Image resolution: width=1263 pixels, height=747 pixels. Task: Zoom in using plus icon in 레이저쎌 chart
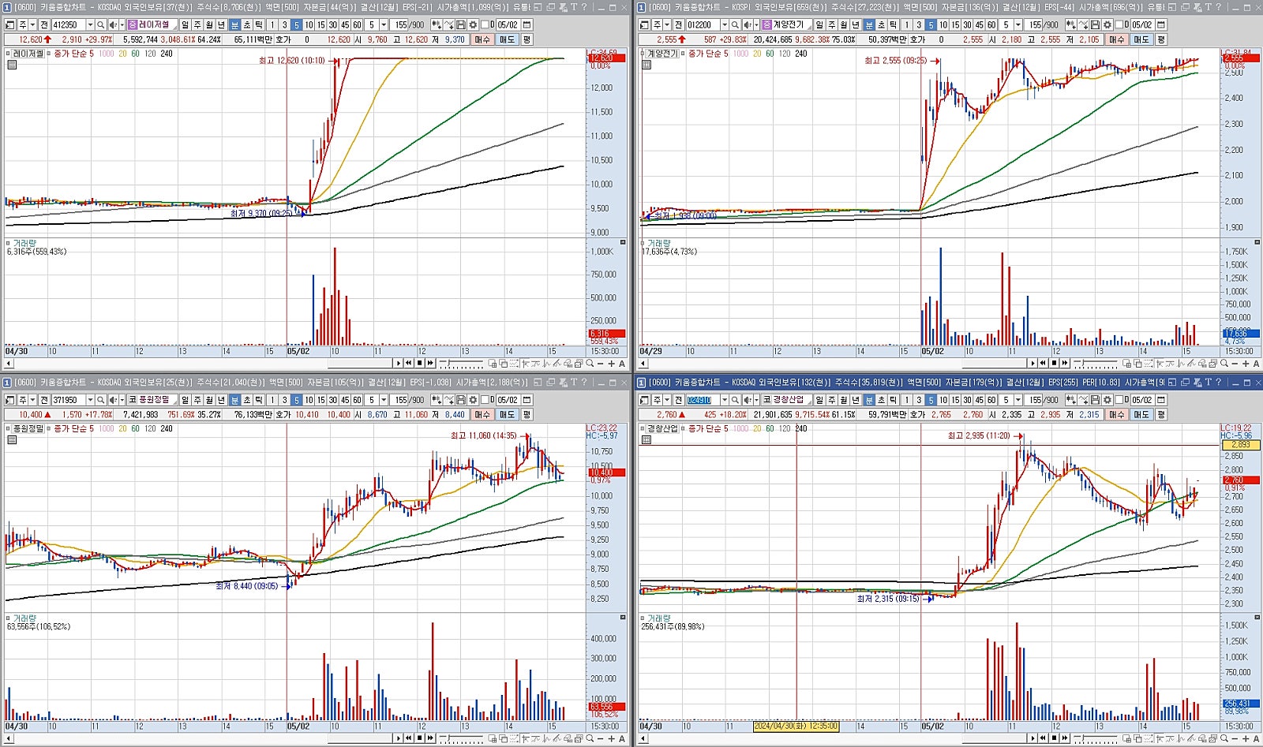click(x=611, y=364)
